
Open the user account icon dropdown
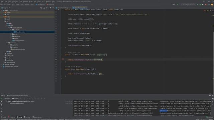tap(174, 5)
